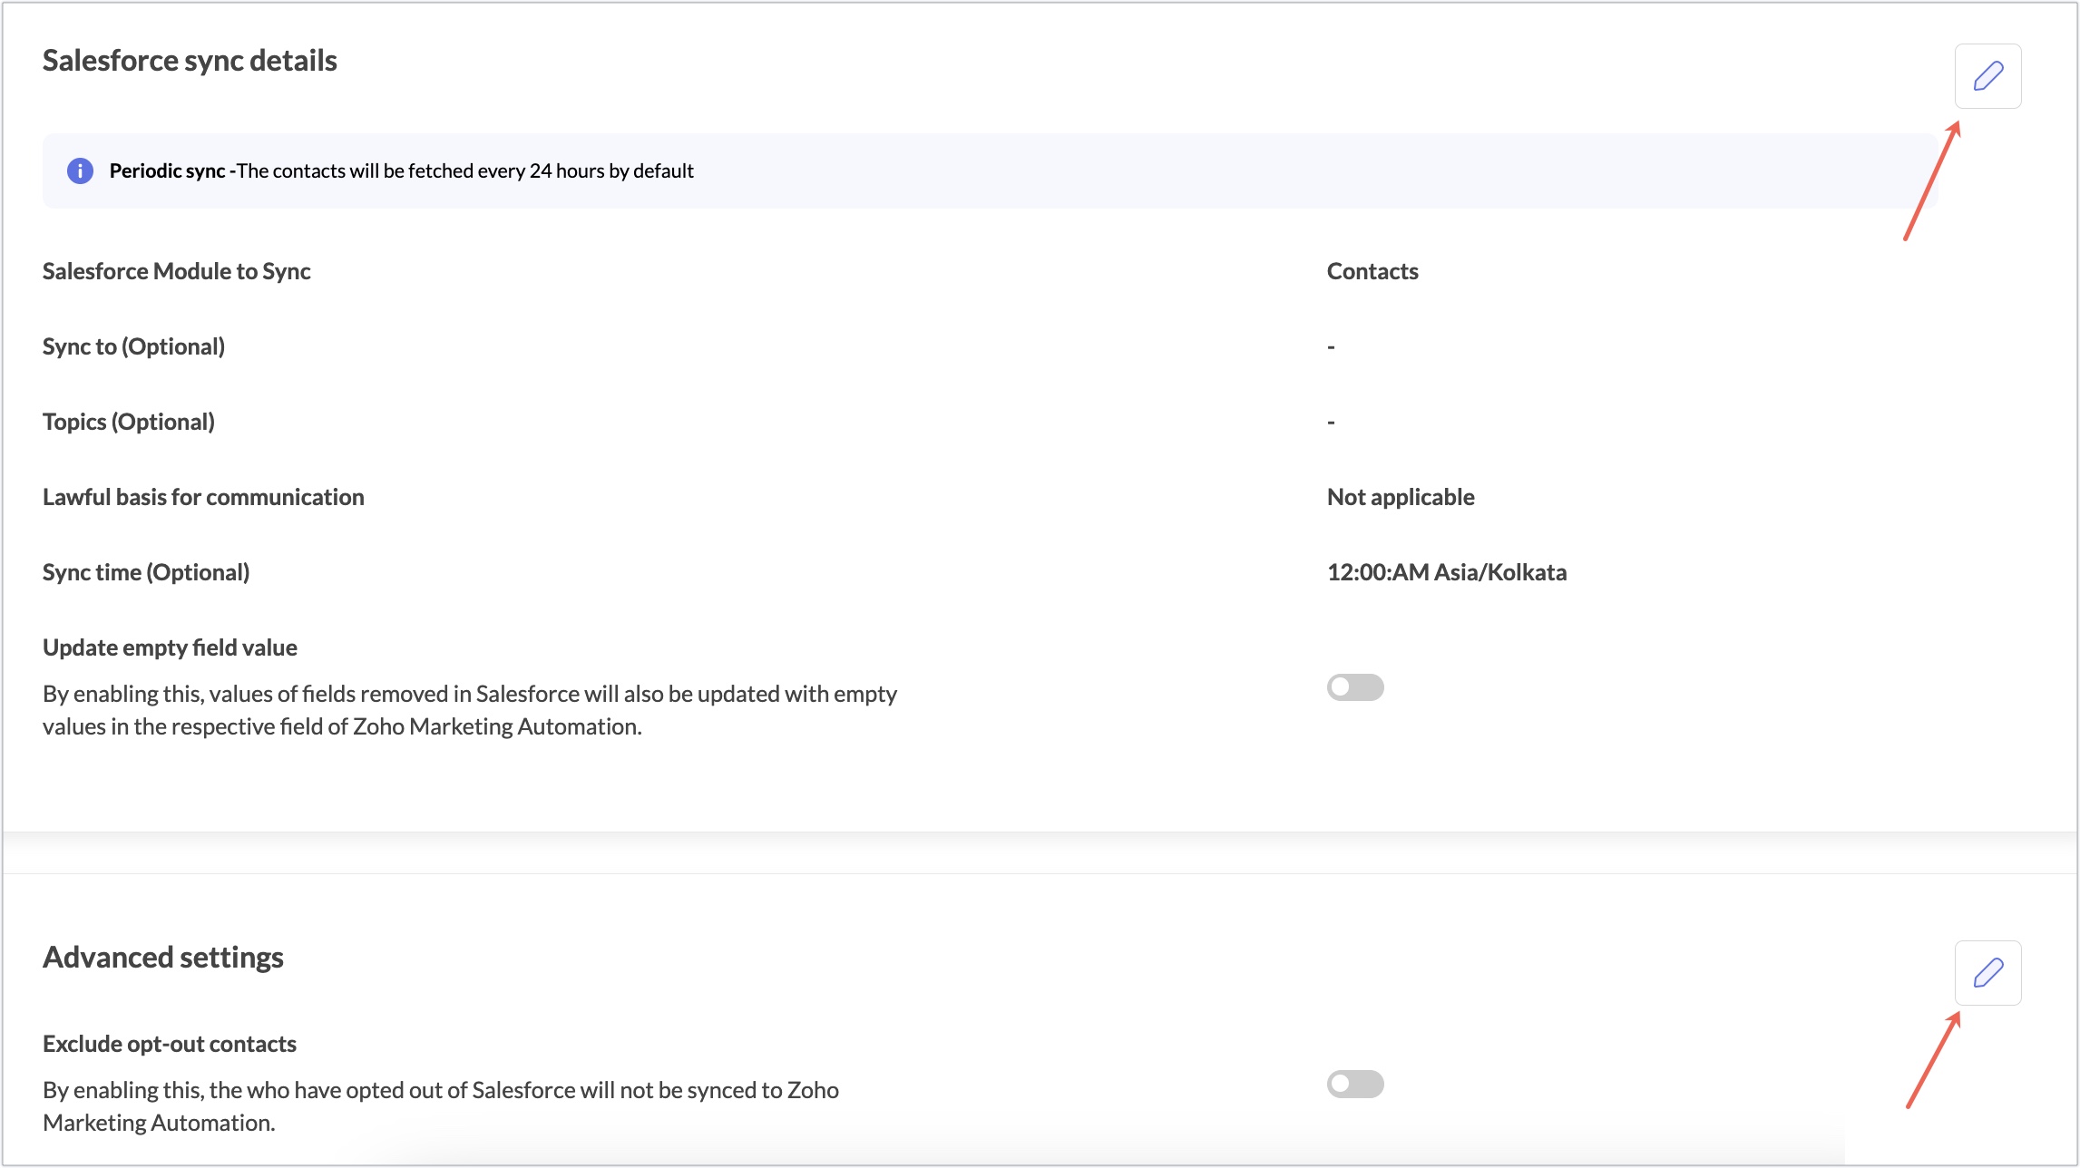2080x1168 pixels.
Task: Click 'Lawful basis for communication' label
Action: coord(203,497)
